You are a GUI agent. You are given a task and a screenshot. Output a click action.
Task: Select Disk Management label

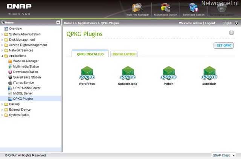point(22,40)
